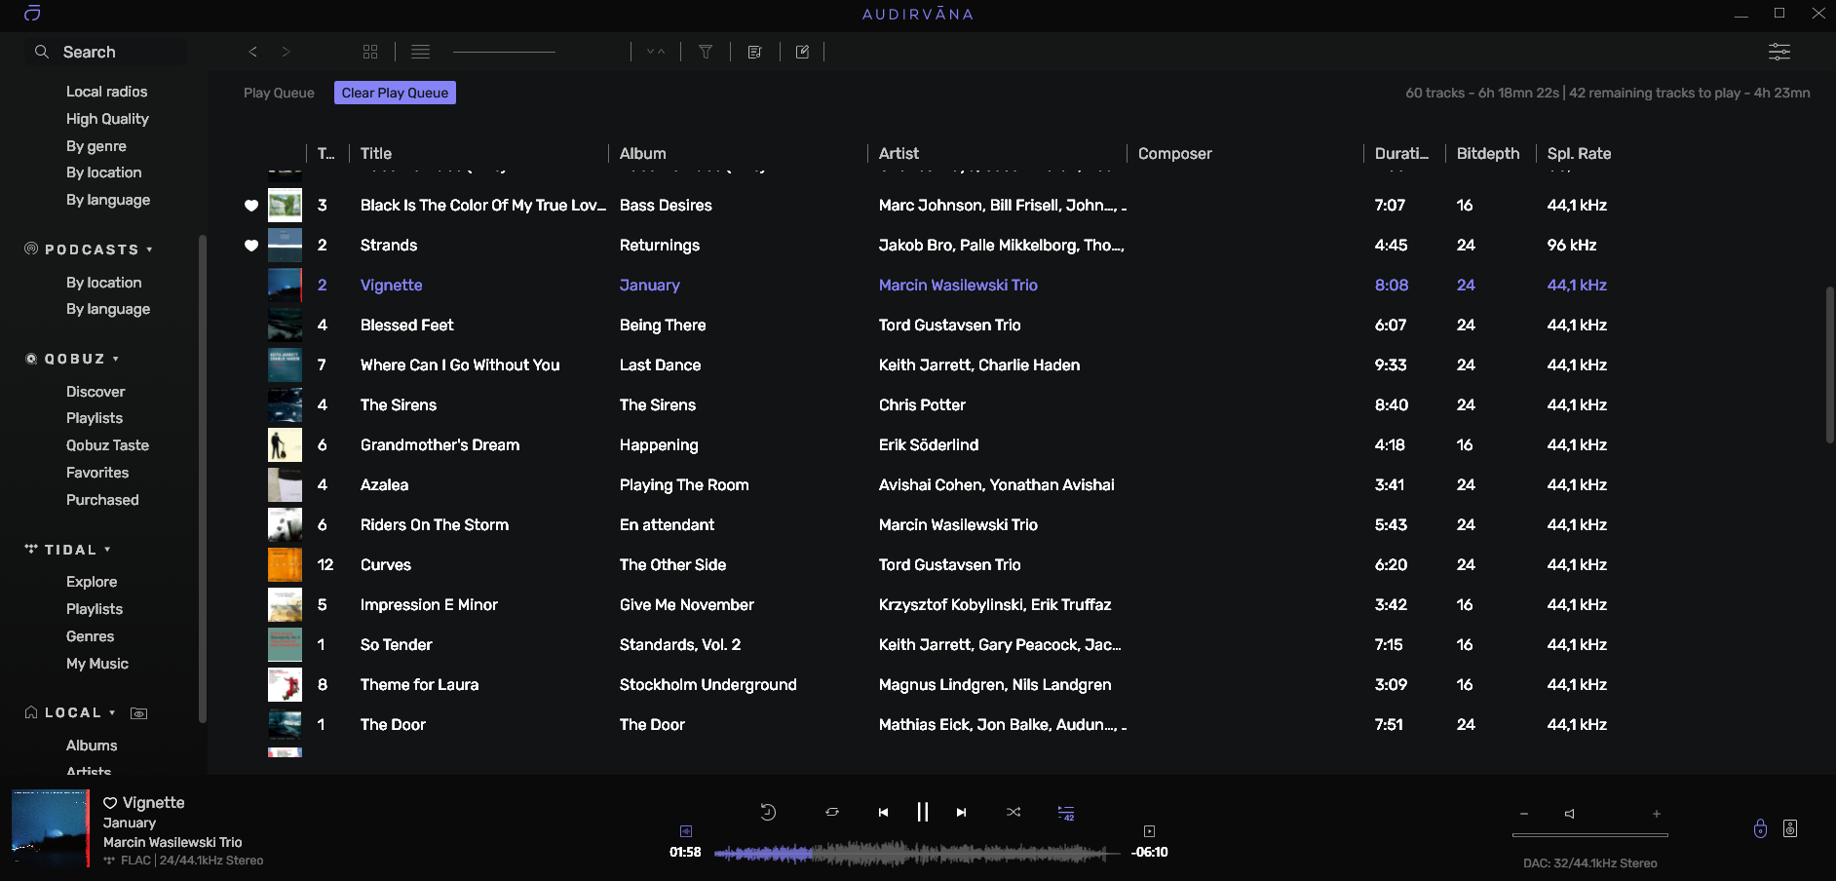This screenshot has height=881, width=1836.
Task: Click the search magnifier icon
Action: [x=41, y=52]
